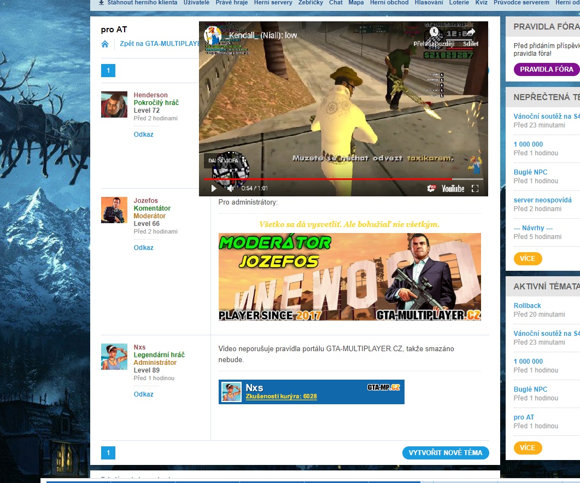Click Odkaz under Jozefos's post

tap(144, 248)
